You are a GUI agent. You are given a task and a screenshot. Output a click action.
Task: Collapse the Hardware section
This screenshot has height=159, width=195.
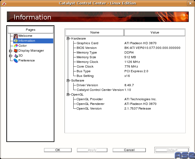tap(68, 38)
